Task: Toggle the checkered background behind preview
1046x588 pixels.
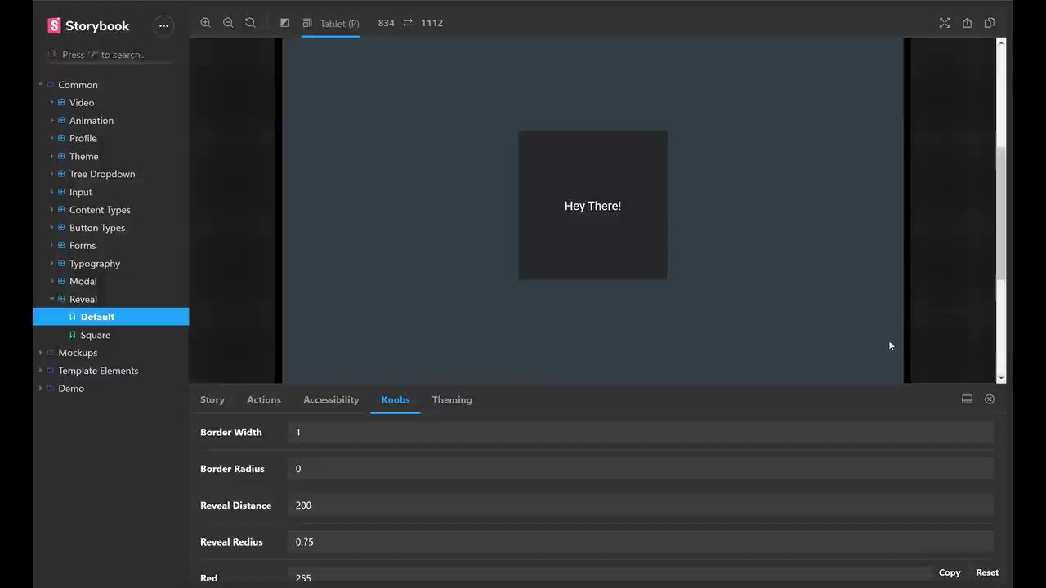Action: (284, 23)
